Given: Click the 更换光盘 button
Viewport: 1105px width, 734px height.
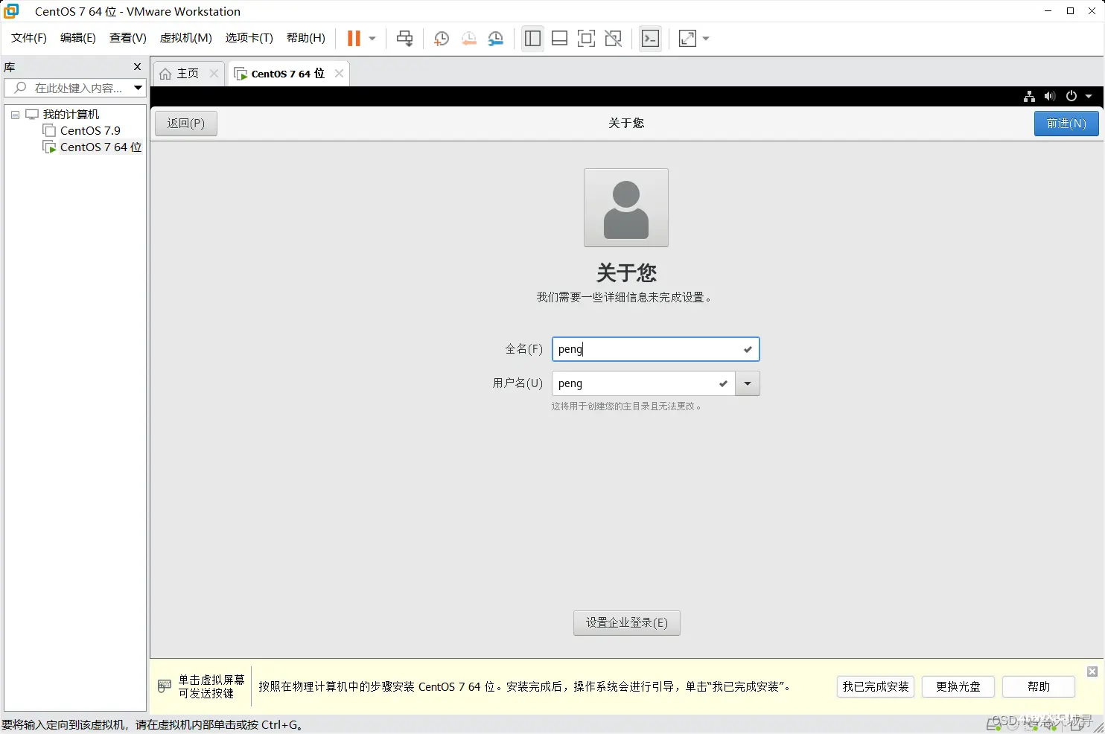Looking at the screenshot, I should [958, 686].
